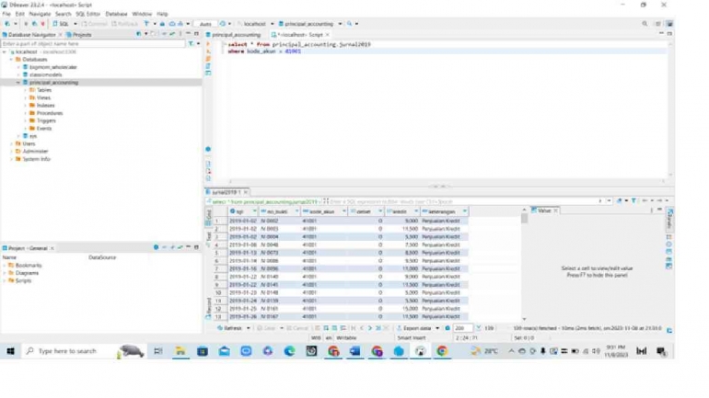This screenshot has width=709, height=398.
Task: Click row number 10 header
Action: click(x=219, y=293)
